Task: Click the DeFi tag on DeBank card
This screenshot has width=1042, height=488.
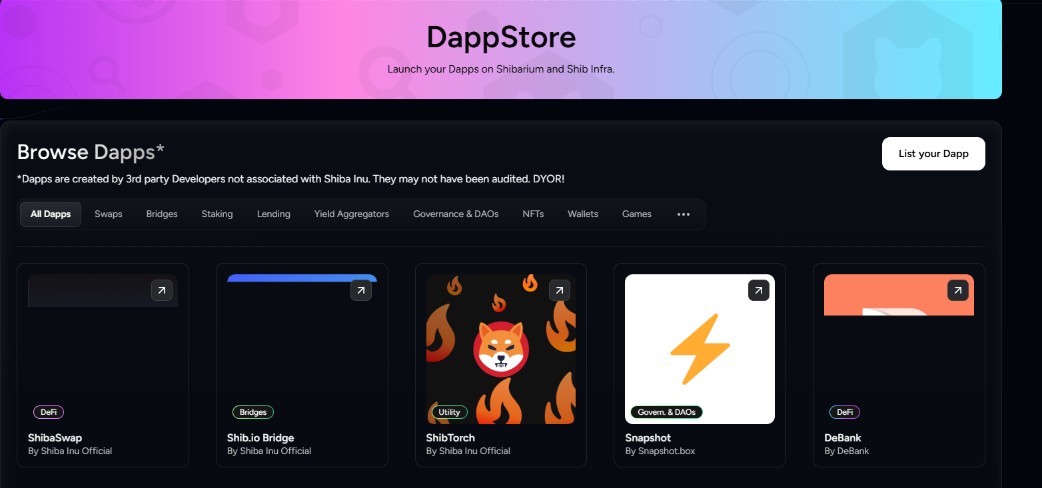Action: point(844,412)
